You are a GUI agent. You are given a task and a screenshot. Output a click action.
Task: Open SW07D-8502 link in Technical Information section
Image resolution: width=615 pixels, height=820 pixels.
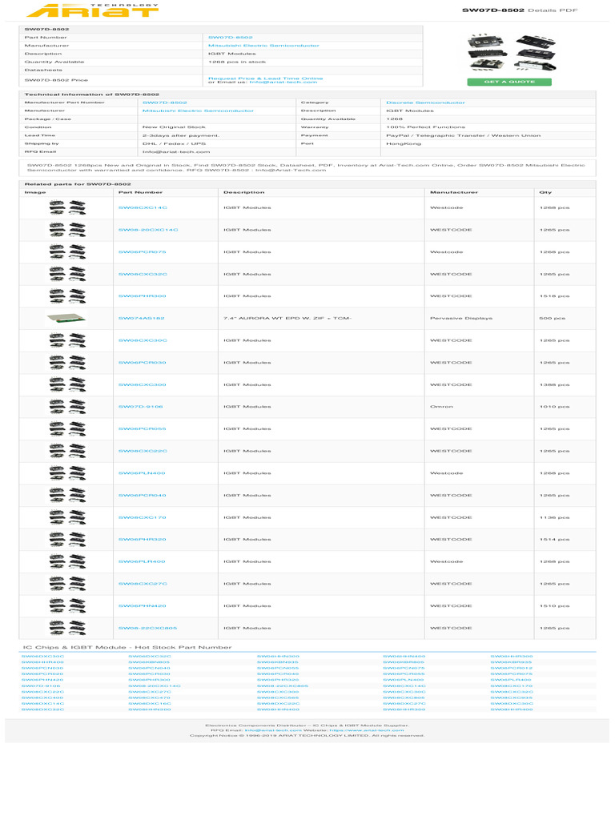coord(165,102)
